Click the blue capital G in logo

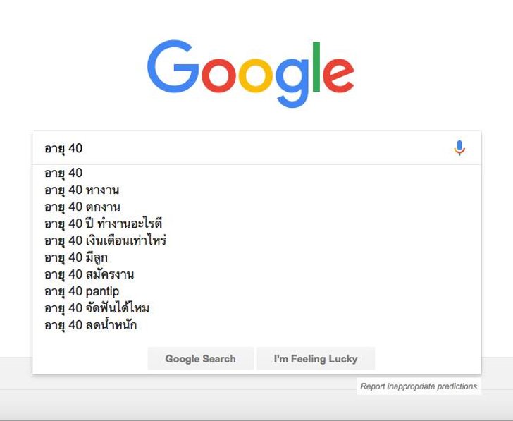[x=173, y=66]
